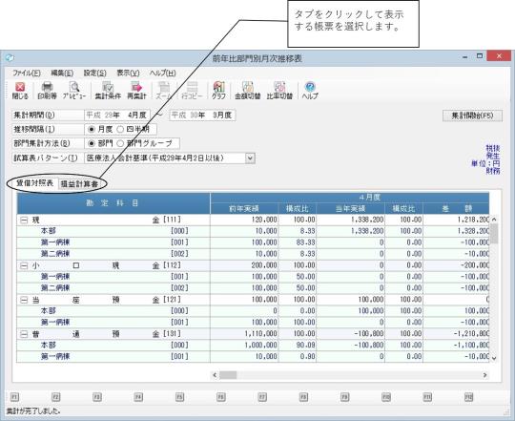Open the 印刷等 print icon
Viewport: 515px width, 421px height.
(47, 91)
